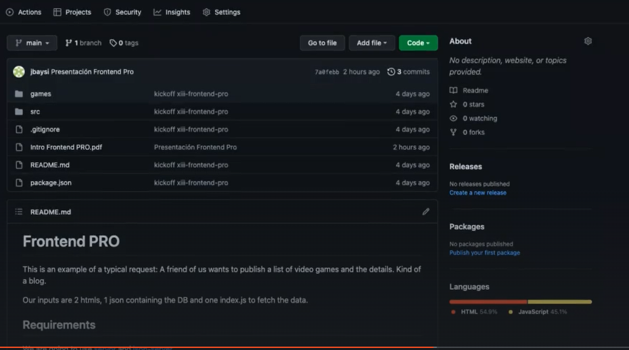Viewport: 629px width, 350px height.
Task: Open the repository Settings tab
Action: pyautogui.click(x=221, y=12)
